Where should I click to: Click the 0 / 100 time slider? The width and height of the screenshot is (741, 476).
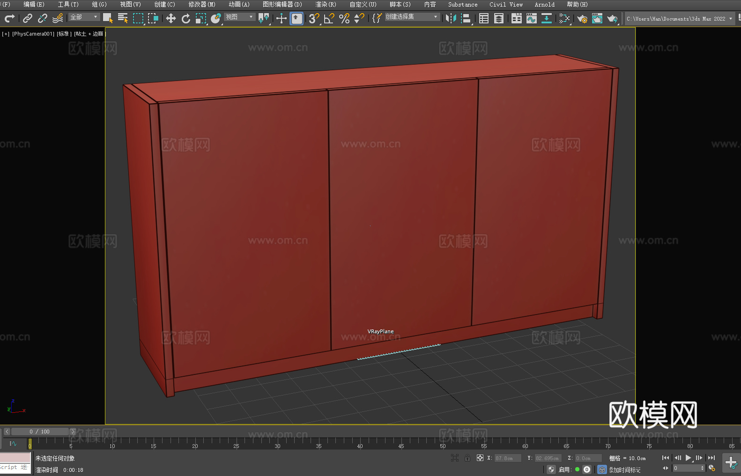[40, 432]
